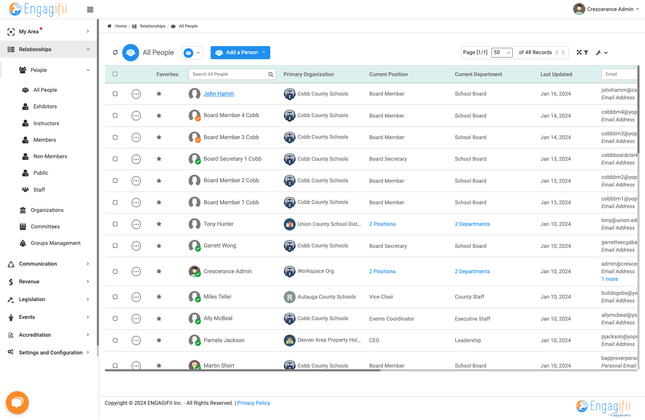
Task: Favorite star for Tony Hunter
Action: (x=159, y=224)
